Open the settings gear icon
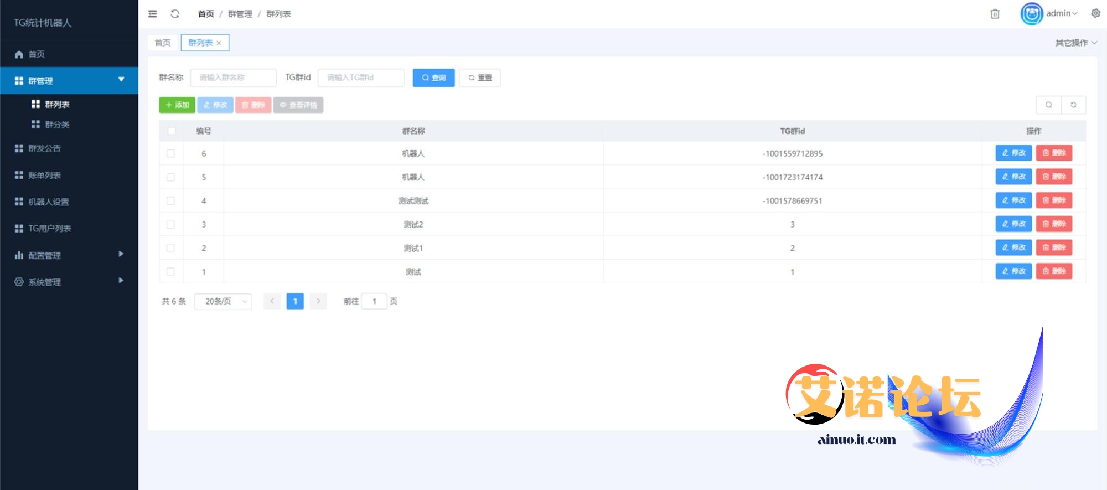1107x490 pixels. [x=1095, y=13]
